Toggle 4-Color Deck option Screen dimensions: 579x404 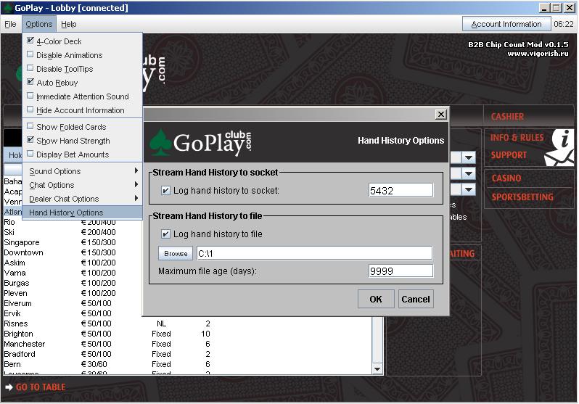pos(30,41)
